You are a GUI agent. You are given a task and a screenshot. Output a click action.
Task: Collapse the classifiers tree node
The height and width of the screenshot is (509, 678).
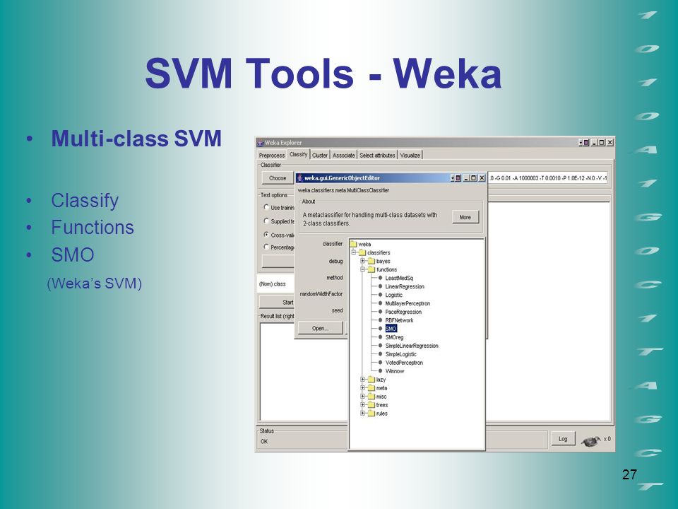(x=354, y=252)
